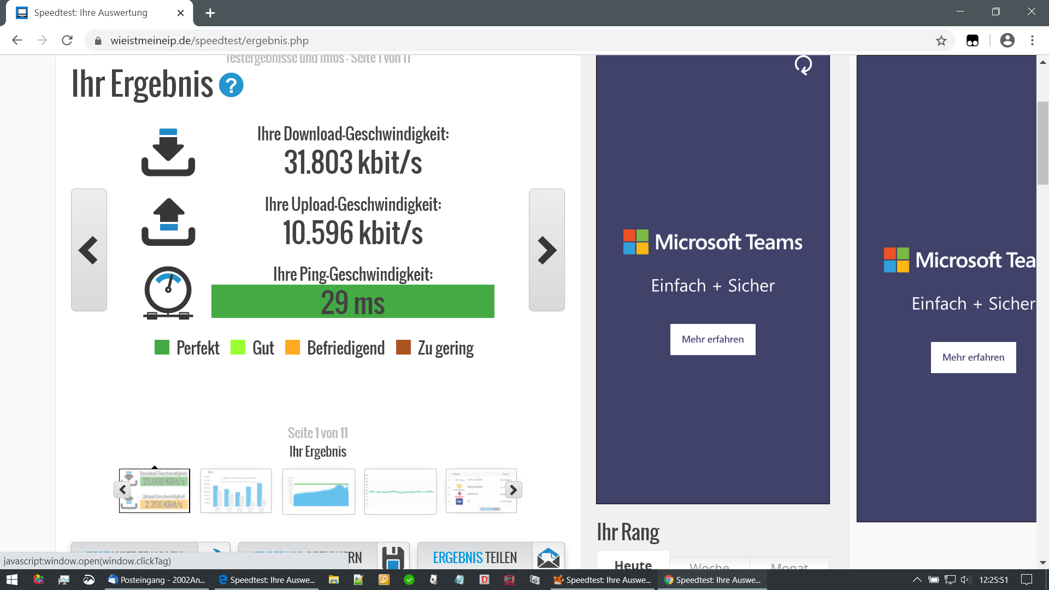This screenshot has width=1049, height=590.
Task: Go to next result slide arrow
Action: coord(546,250)
